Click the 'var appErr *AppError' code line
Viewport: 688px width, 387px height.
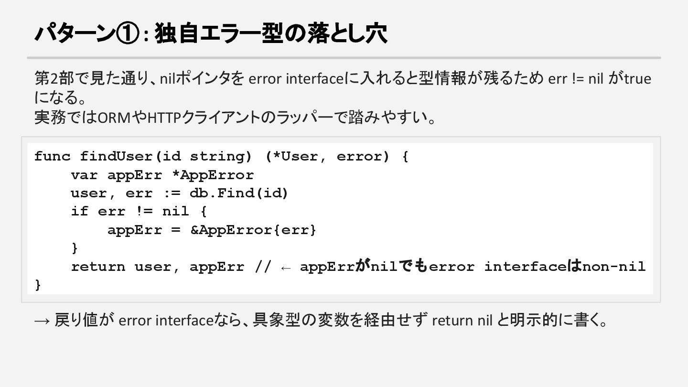pyautogui.click(x=162, y=175)
